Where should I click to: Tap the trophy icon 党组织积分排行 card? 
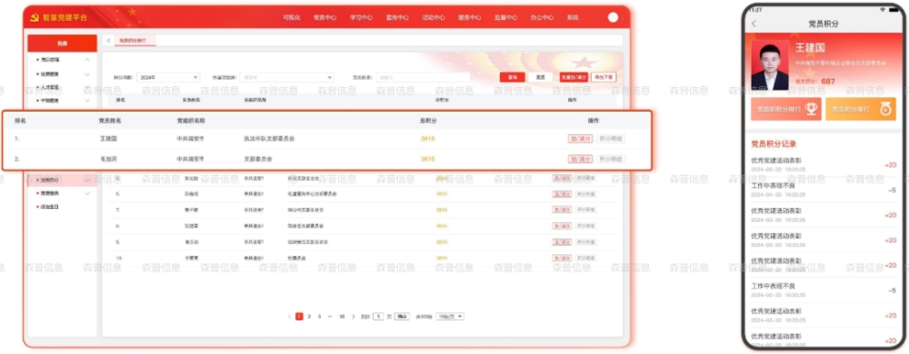pos(811,109)
